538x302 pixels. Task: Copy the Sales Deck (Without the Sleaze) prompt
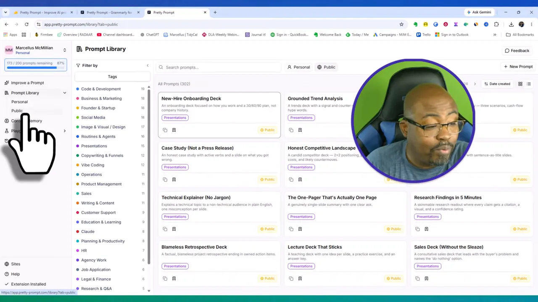[417, 279]
